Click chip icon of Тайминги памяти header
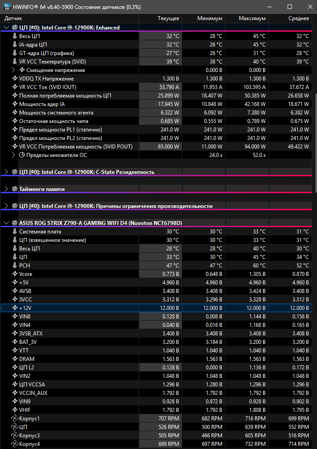The width and height of the screenshot is (317, 449). click(x=15, y=189)
